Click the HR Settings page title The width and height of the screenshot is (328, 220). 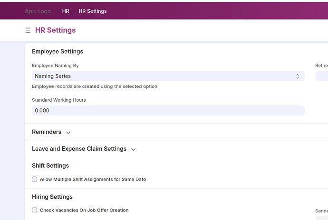55,30
